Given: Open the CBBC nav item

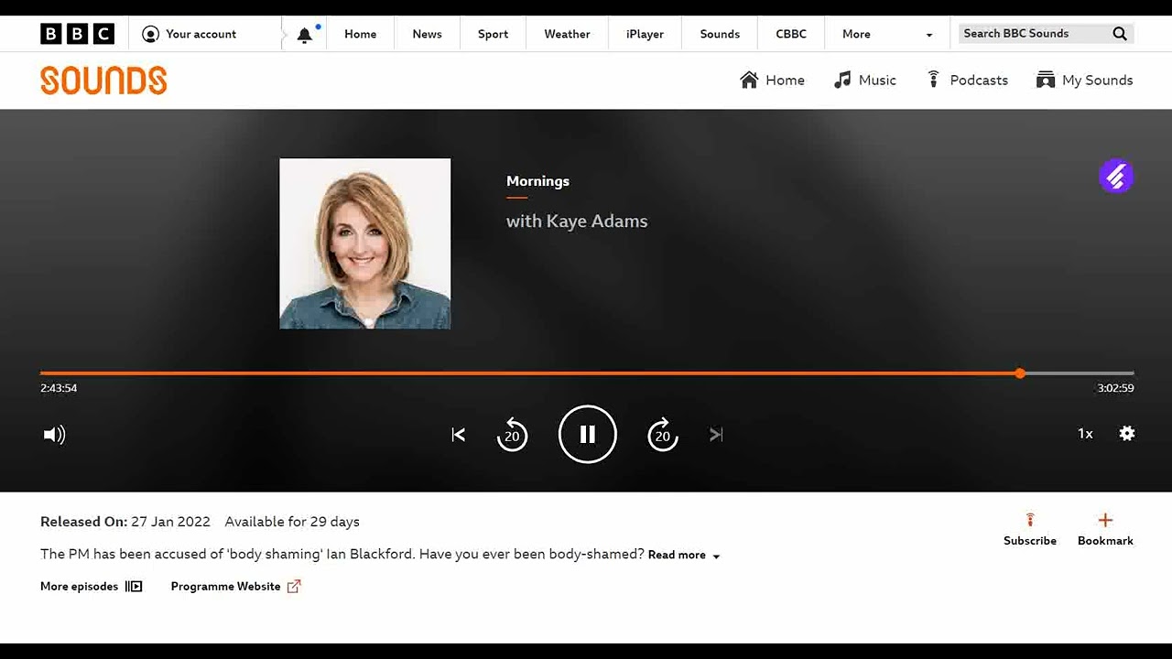Looking at the screenshot, I should point(791,34).
